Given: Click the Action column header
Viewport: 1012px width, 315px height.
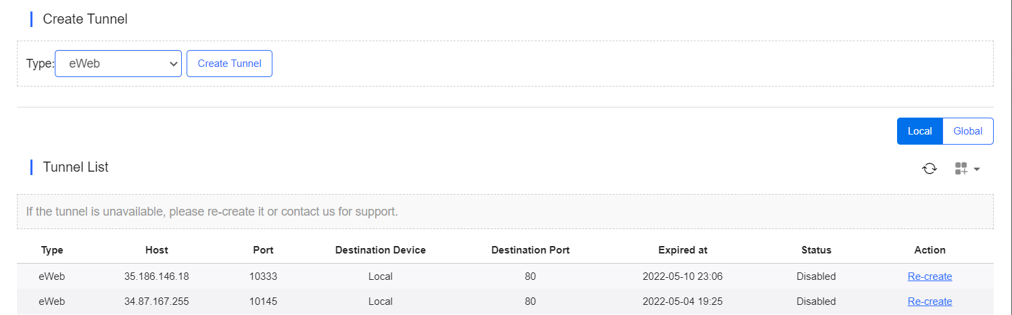Looking at the screenshot, I should tap(930, 250).
